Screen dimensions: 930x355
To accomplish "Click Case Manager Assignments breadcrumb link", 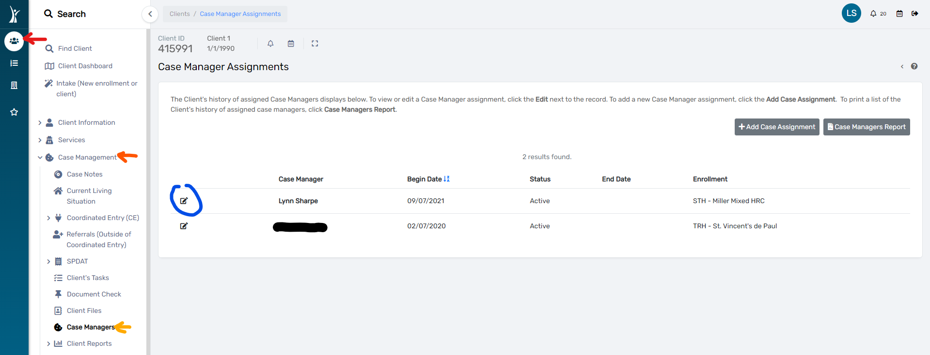I will (240, 14).
